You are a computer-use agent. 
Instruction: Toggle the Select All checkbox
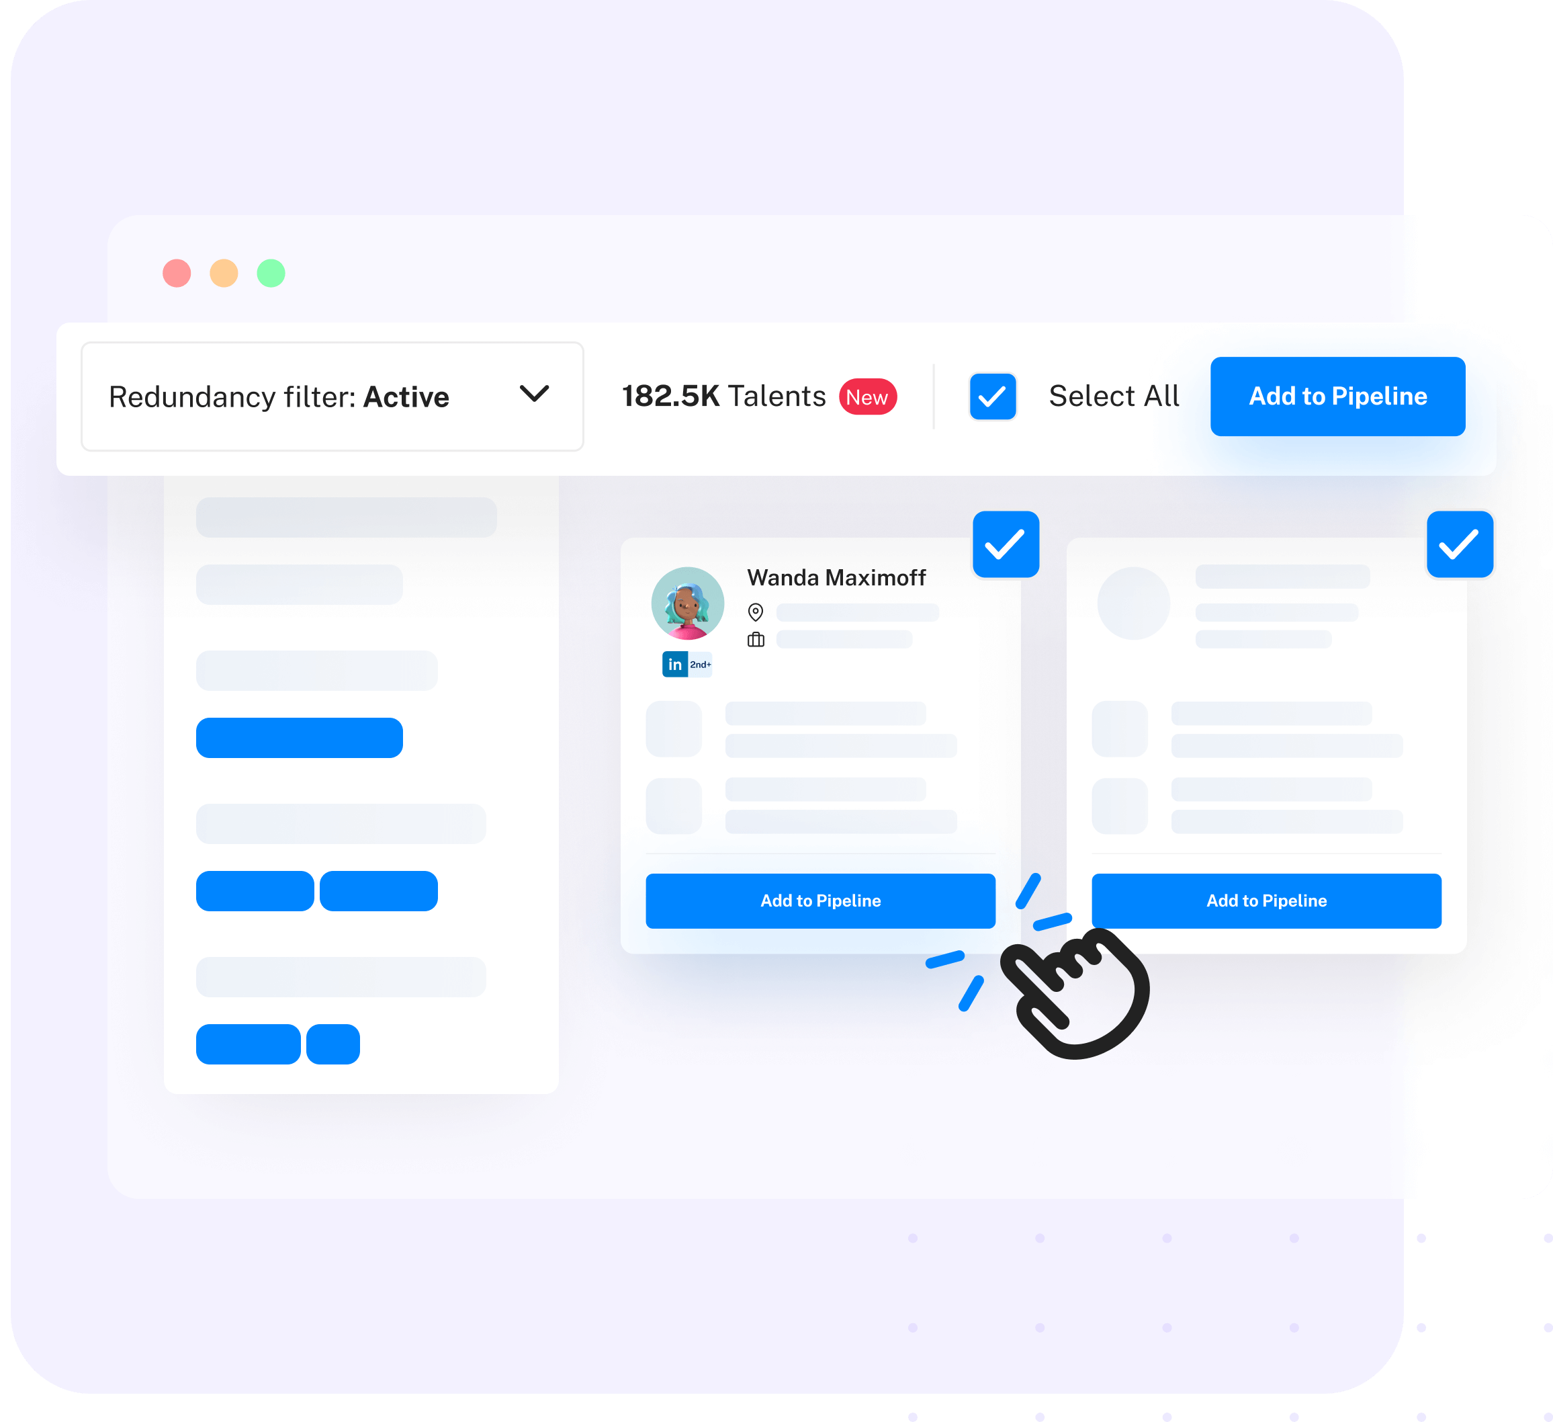[x=991, y=396]
